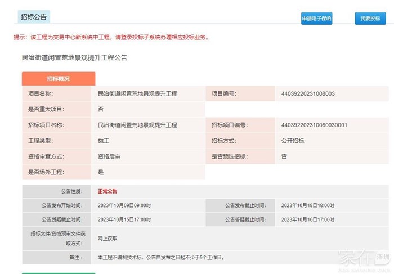Select the 资格后审 qualification review value
This screenshot has height=274, width=394.
pos(109,156)
